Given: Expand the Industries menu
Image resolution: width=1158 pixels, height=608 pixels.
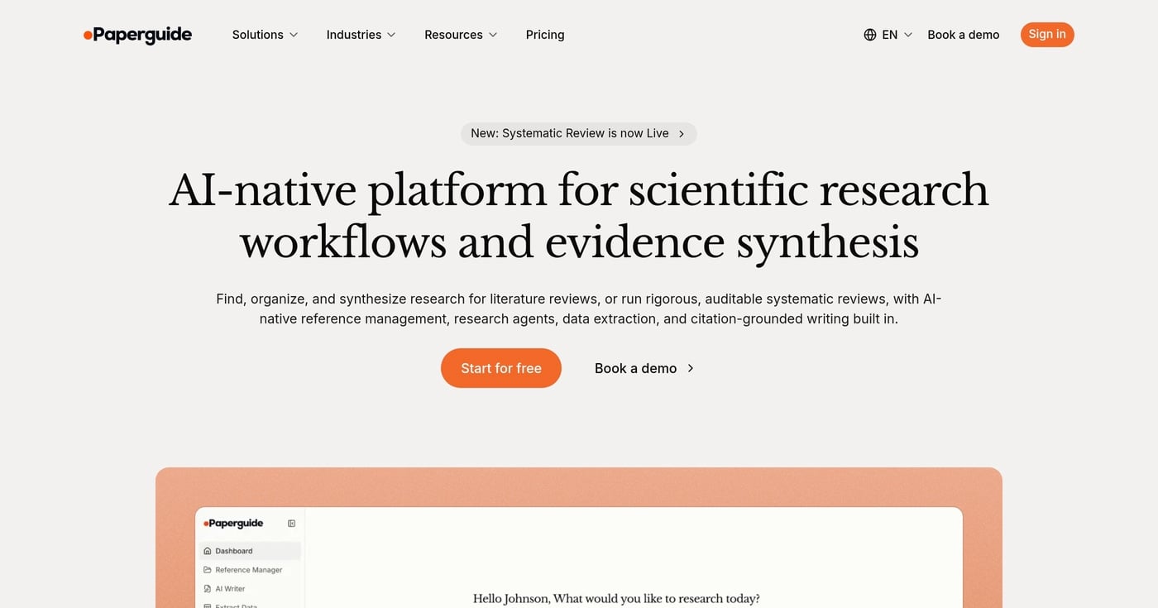Looking at the screenshot, I should pos(361,35).
